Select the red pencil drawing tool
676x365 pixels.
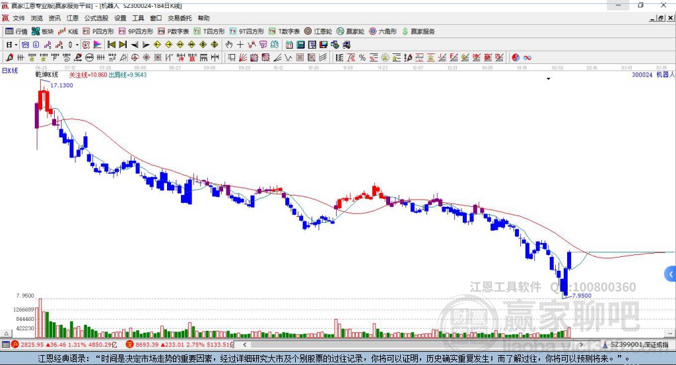click(9, 58)
